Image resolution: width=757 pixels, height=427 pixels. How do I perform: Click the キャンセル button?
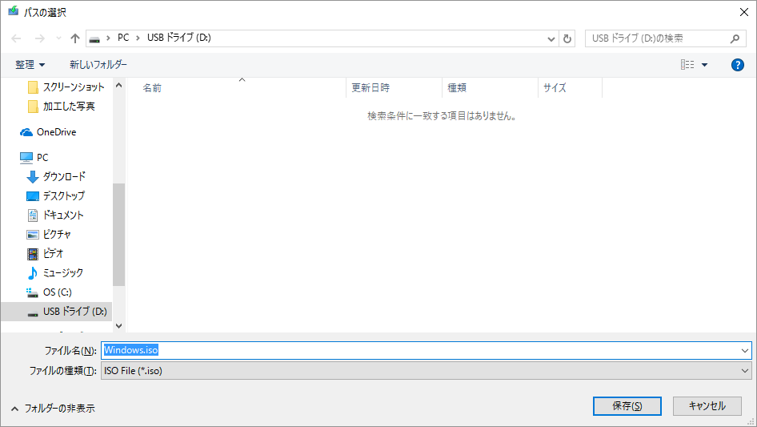(707, 406)
